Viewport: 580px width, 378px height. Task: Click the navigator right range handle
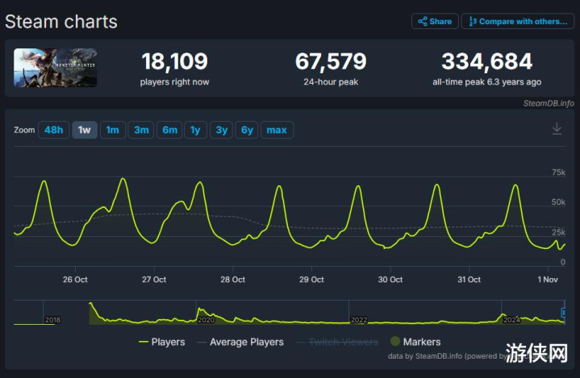click(x=563, y=313)
